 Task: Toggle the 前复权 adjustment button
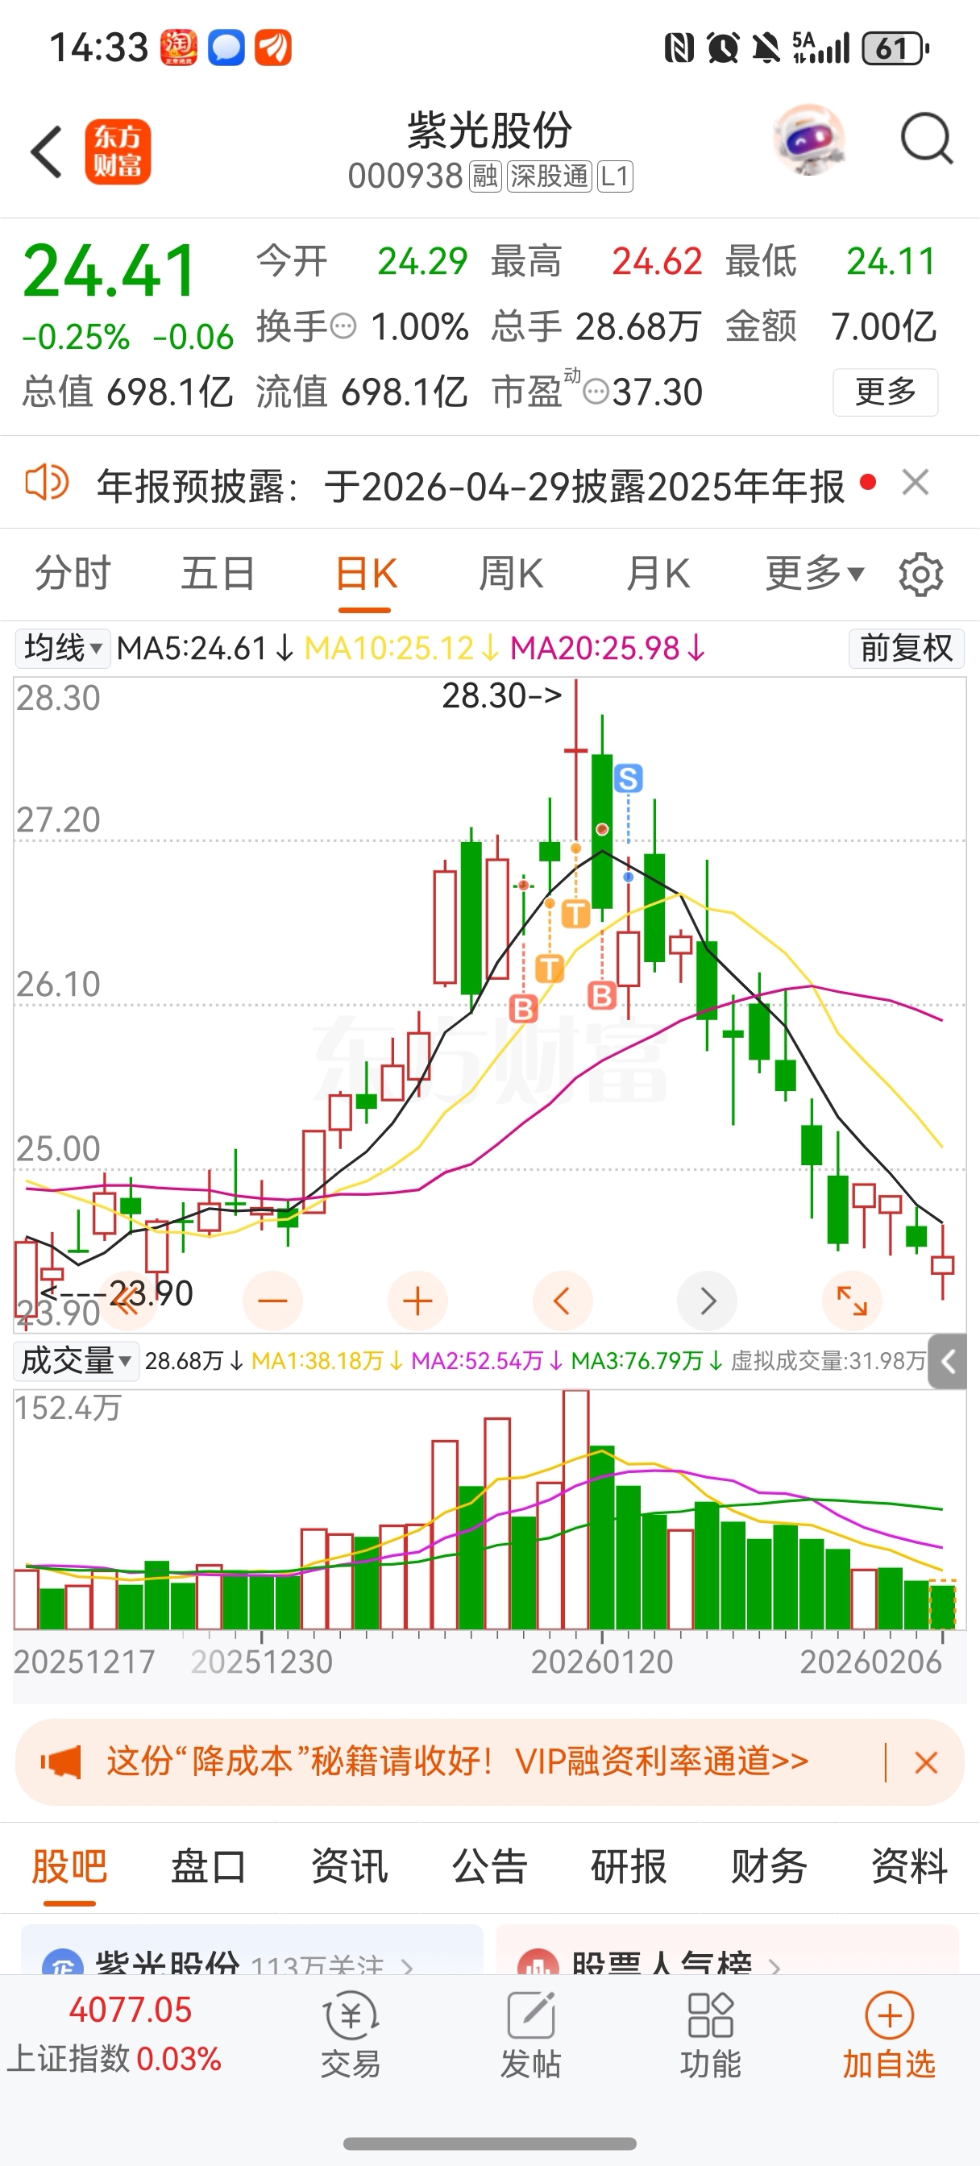point(907,649)
